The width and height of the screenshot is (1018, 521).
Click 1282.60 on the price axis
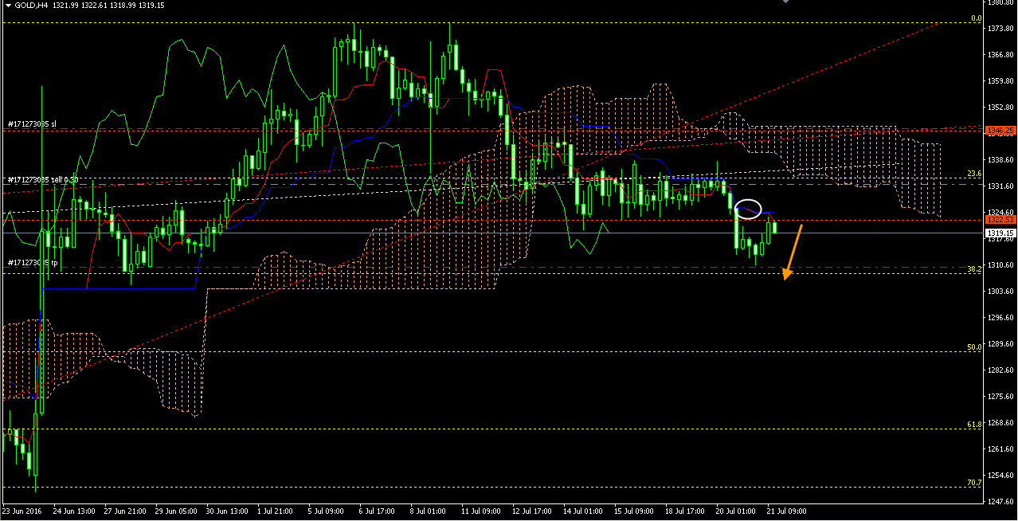point(1001,370)
